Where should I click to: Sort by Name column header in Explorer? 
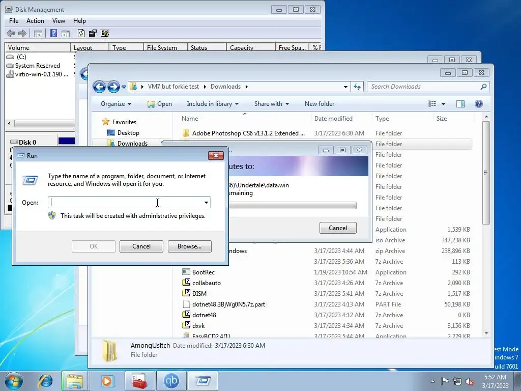point(190,118)
